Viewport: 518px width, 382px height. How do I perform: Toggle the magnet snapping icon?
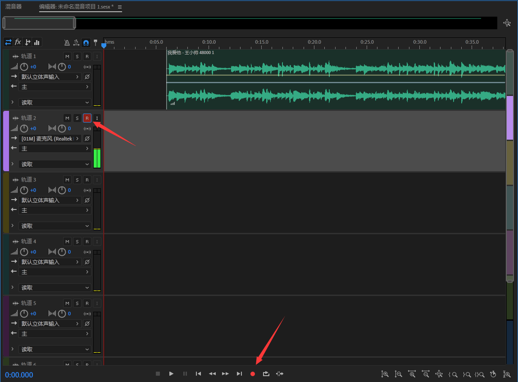click(86, 43)
